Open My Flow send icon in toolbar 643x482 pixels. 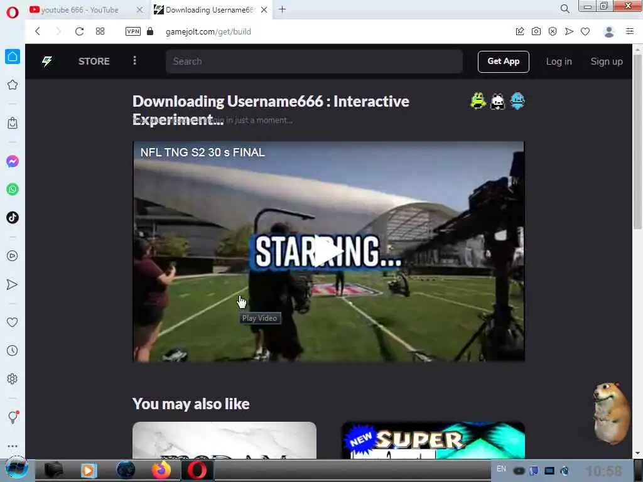tap(569, 31)
